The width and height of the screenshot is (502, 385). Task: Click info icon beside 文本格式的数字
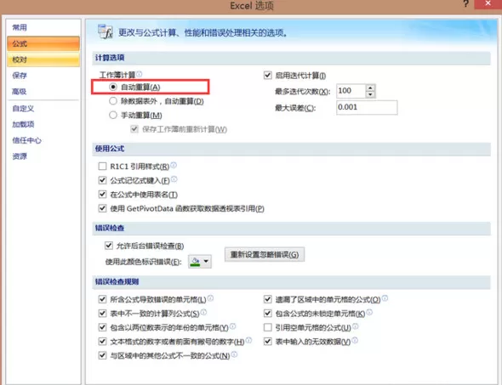coord(248,340)
